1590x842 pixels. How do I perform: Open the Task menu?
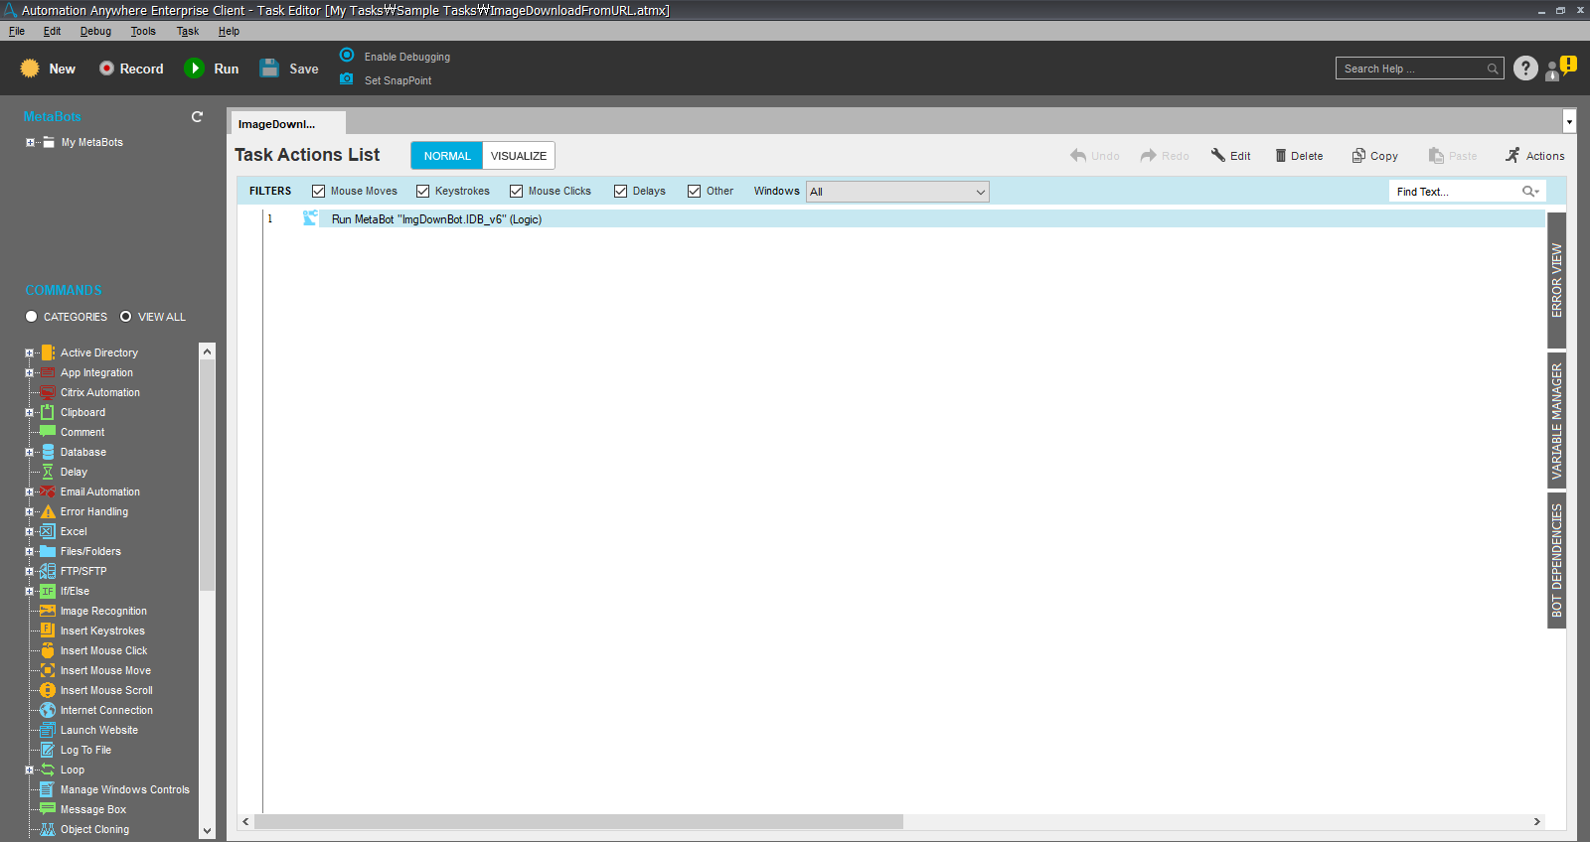[x=188, y=31]
